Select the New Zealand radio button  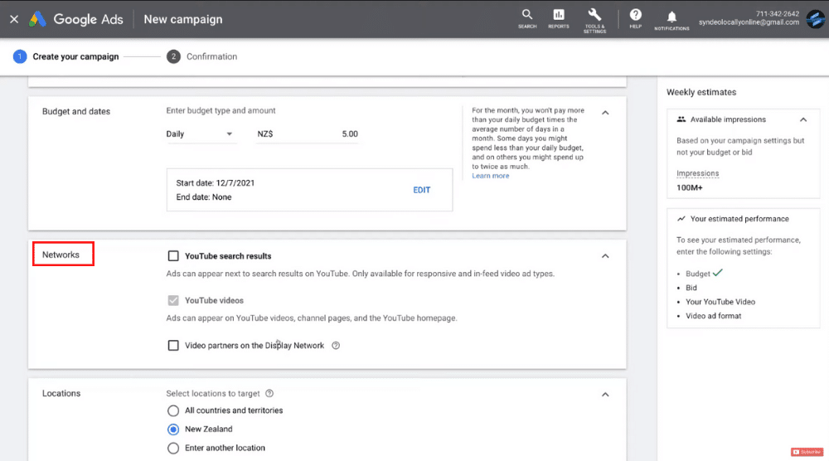click(x=173, y=429)
